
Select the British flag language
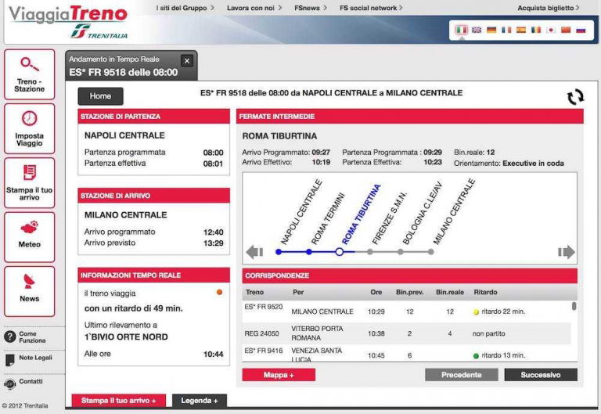point(477,30)
